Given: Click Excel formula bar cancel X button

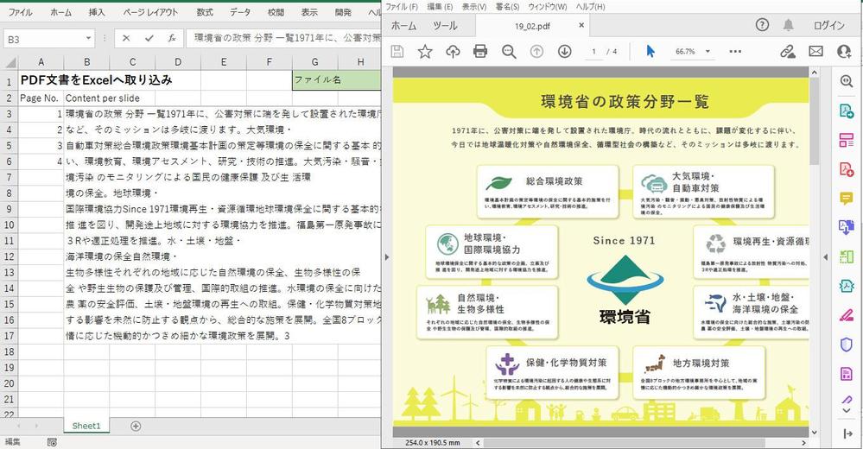Looking at the screenshot, I should [x=126, y=38].
